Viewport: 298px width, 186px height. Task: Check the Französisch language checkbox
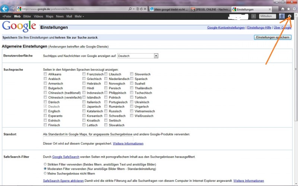(x=84, y=74)
